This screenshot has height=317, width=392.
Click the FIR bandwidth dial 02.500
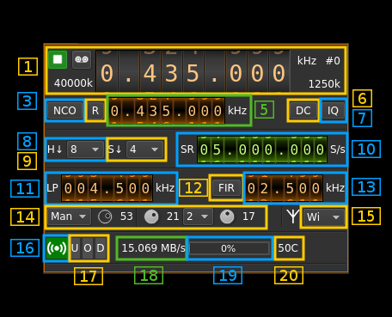click(284, 188)
